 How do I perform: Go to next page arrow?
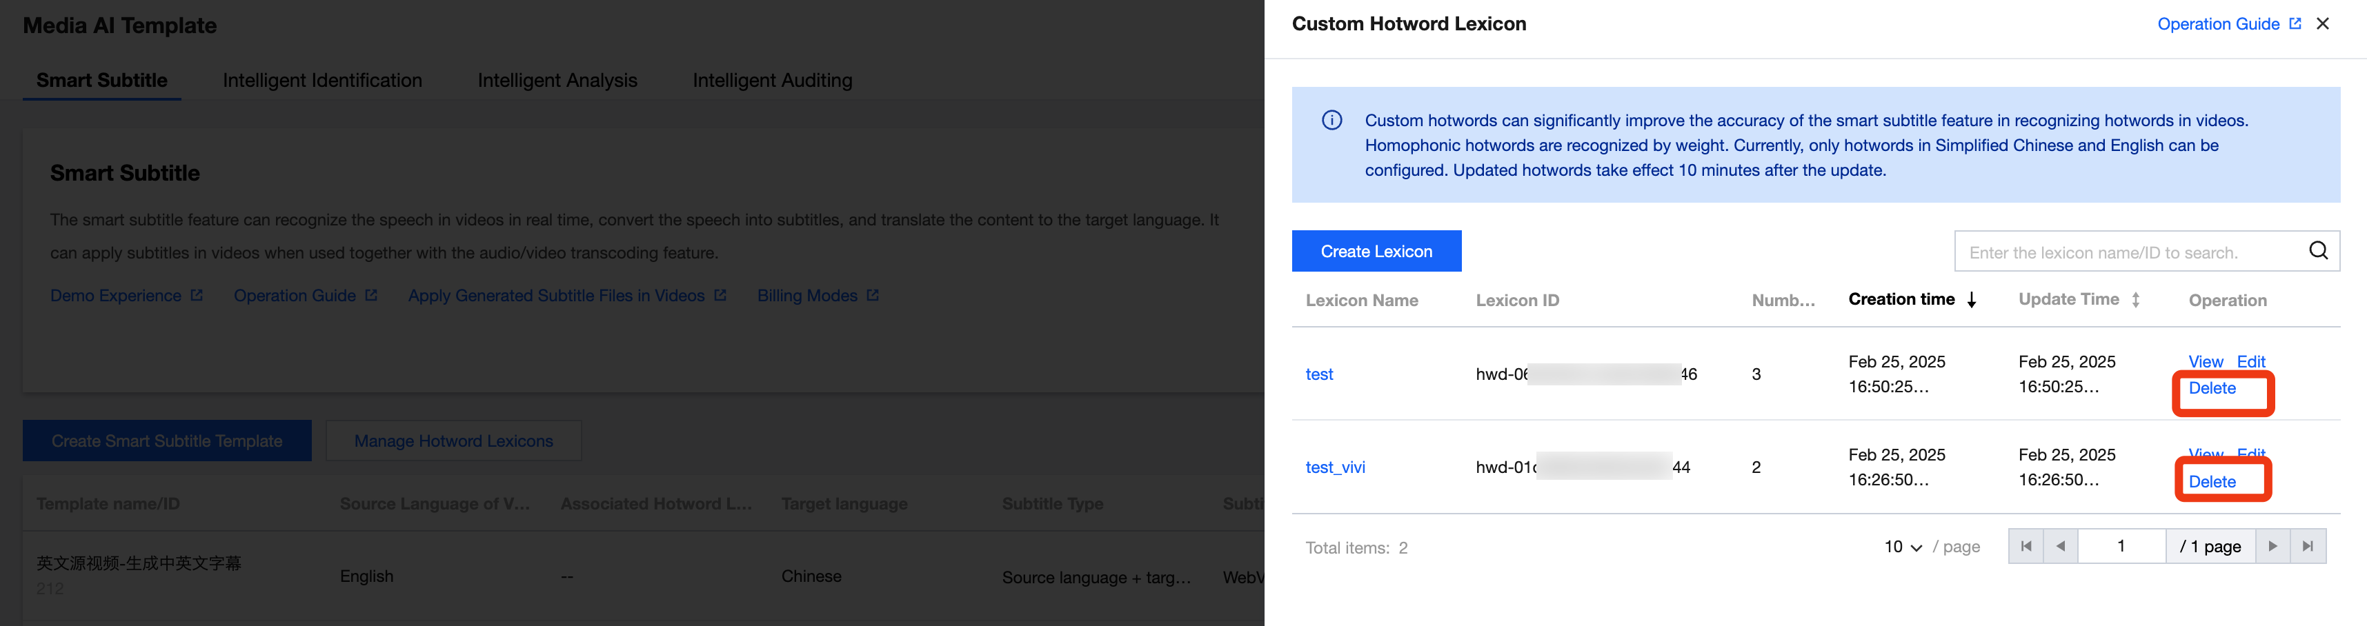pyautogui.click(x=2272, y=546)
